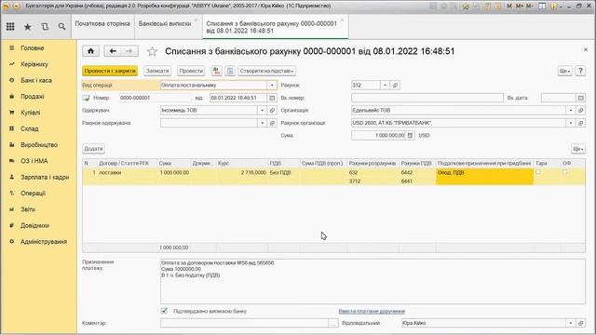Open Організація Едельвейс ТОВ form icon
This screenshot has width=596, height=335.
coord(580,110)
